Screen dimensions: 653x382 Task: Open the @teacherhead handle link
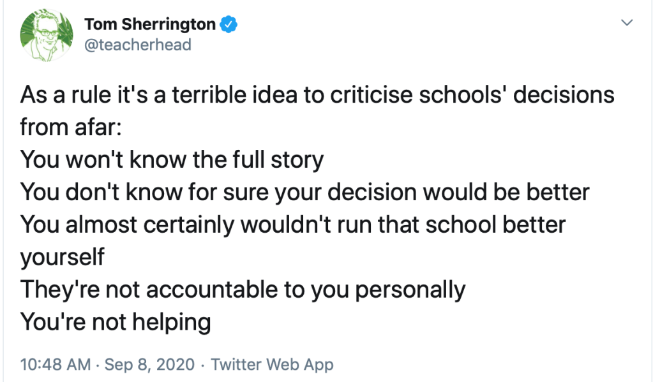click(x=137, y=45)
